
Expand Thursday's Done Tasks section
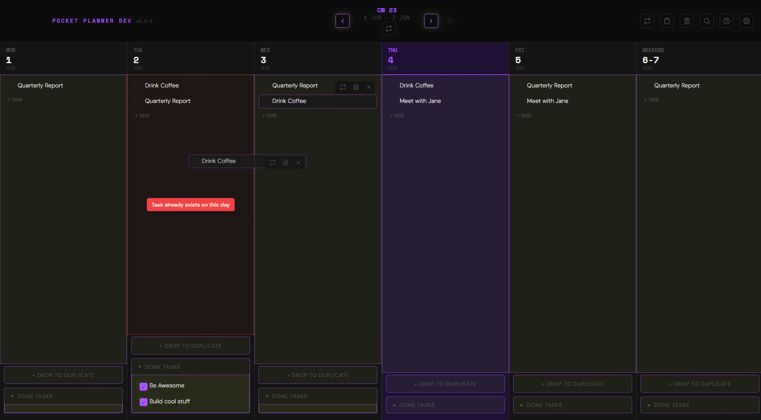point(445,405)
